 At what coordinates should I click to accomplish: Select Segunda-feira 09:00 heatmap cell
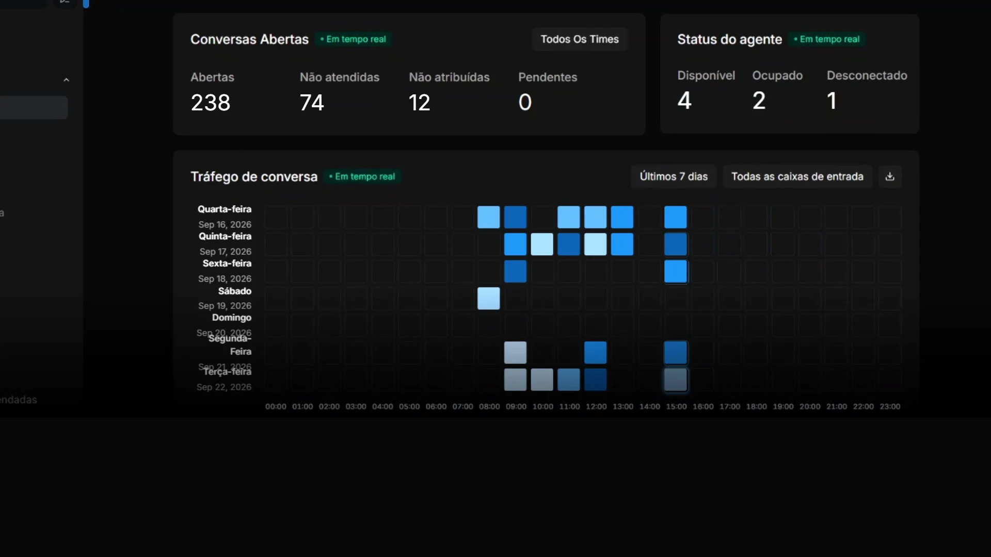[x=515, y=353]
